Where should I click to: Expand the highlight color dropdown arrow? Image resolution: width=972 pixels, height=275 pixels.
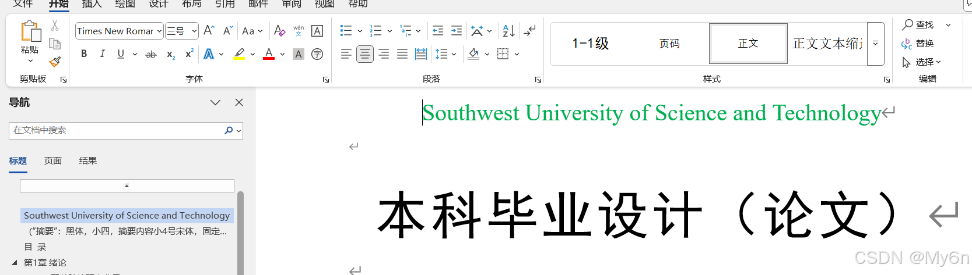click(252, 54)
